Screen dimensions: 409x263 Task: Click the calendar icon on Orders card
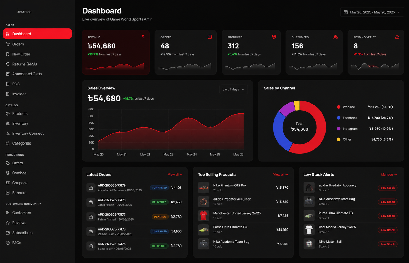pyautogui.click(x=210, y=37)
